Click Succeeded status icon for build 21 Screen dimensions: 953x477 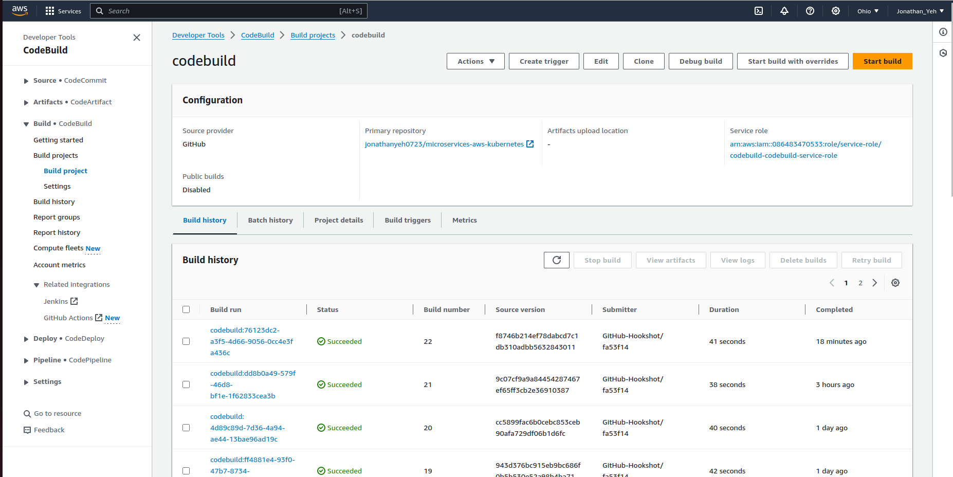click(321, 384)
